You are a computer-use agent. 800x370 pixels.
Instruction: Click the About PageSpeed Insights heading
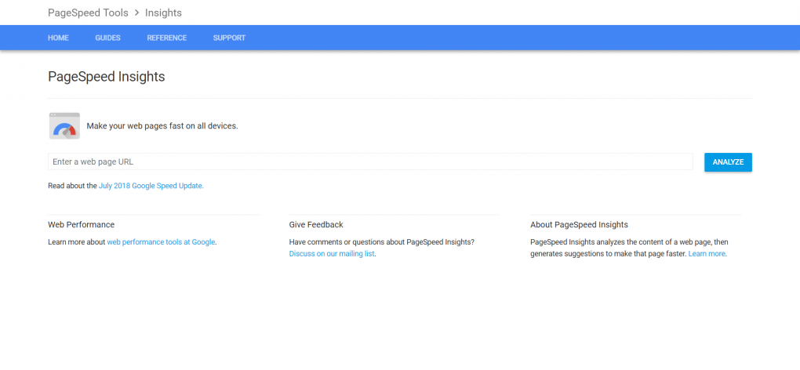tap(579, 224)
